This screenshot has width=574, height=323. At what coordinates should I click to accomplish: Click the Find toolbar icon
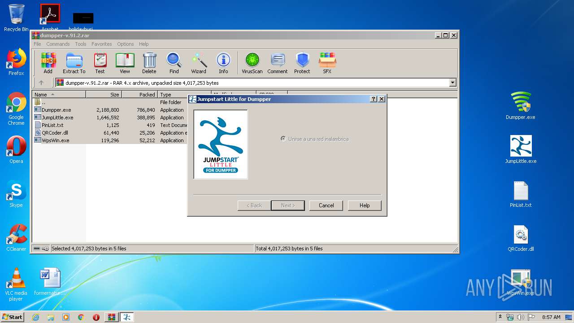[174, 63]
